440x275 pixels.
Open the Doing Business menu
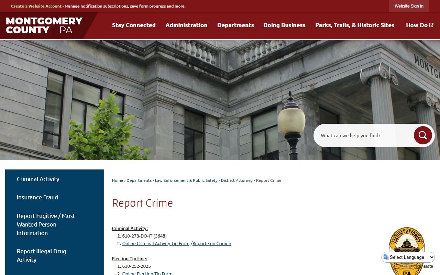[x=284, y=25]
